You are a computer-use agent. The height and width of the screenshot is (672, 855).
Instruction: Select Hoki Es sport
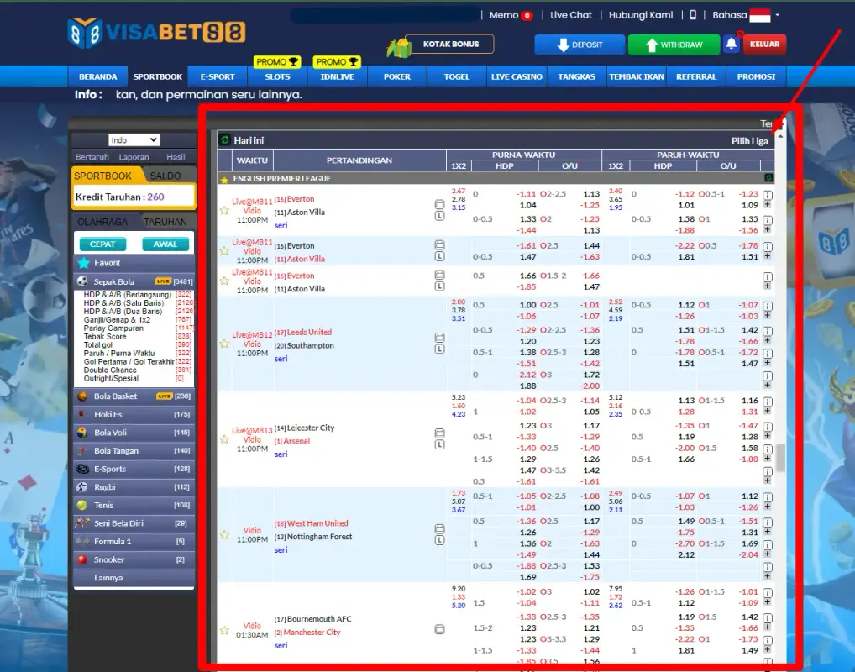(134, 414)
